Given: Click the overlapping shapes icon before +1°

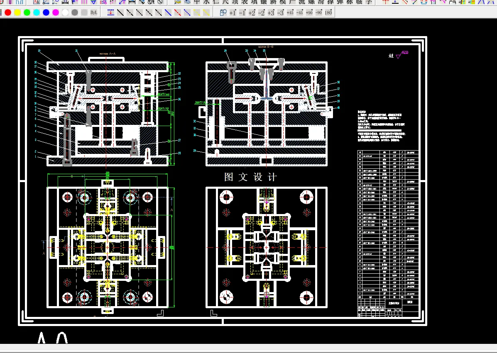Looking at the screenshot, I should [x=223, y=12].
